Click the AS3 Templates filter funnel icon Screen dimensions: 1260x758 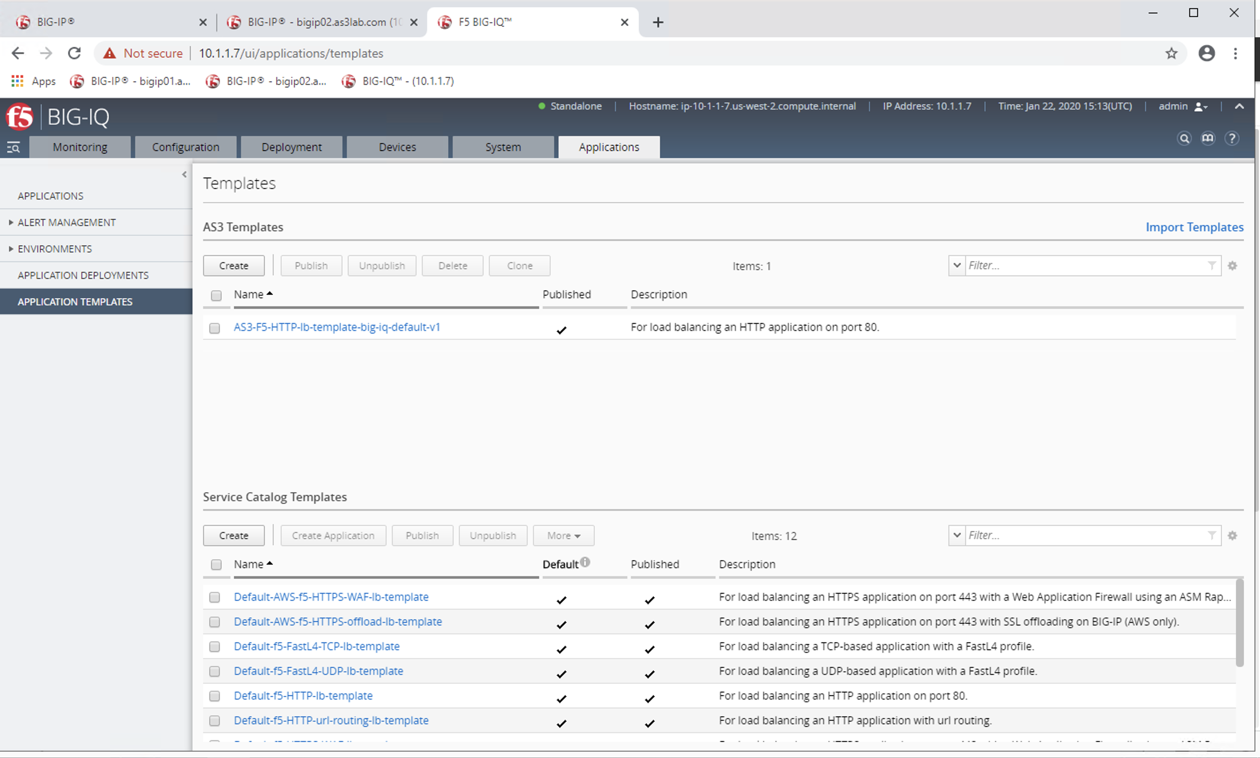point(1211,265)
